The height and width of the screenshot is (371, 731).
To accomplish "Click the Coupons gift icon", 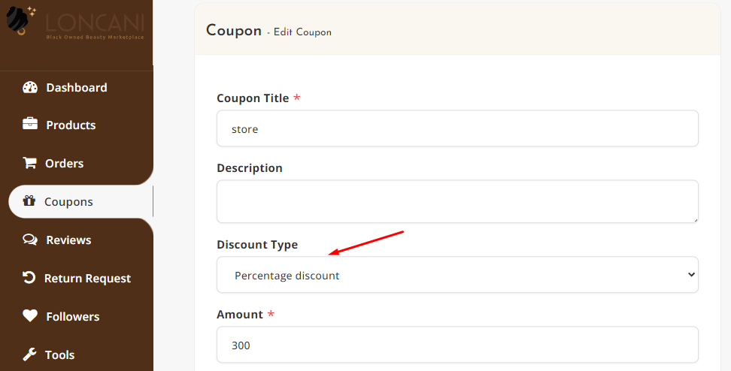I will 29,201.
